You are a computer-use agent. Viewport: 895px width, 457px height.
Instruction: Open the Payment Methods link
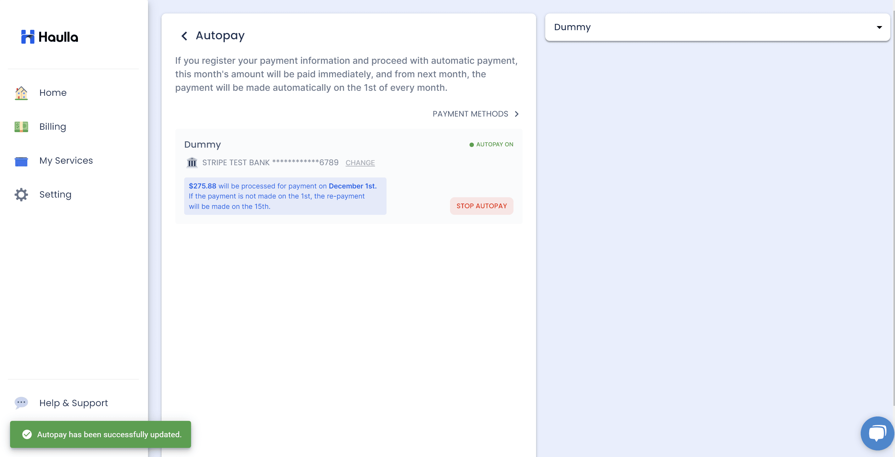click(x=470, y=114)
